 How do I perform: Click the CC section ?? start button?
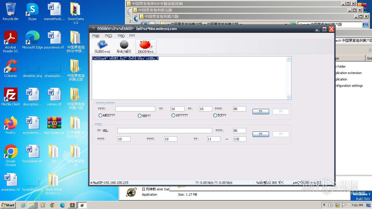pos(261,134)
